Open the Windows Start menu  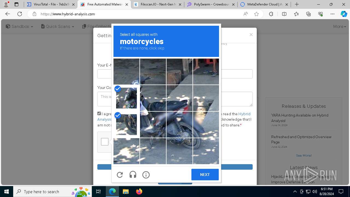point(7,192)
